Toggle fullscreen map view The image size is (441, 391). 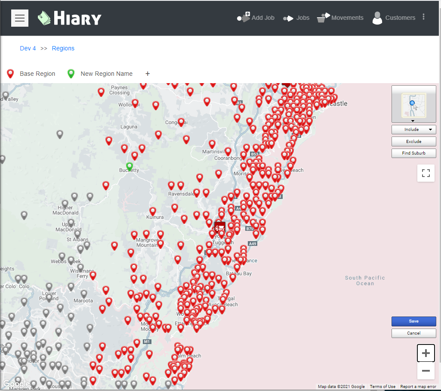coord(426,173)
